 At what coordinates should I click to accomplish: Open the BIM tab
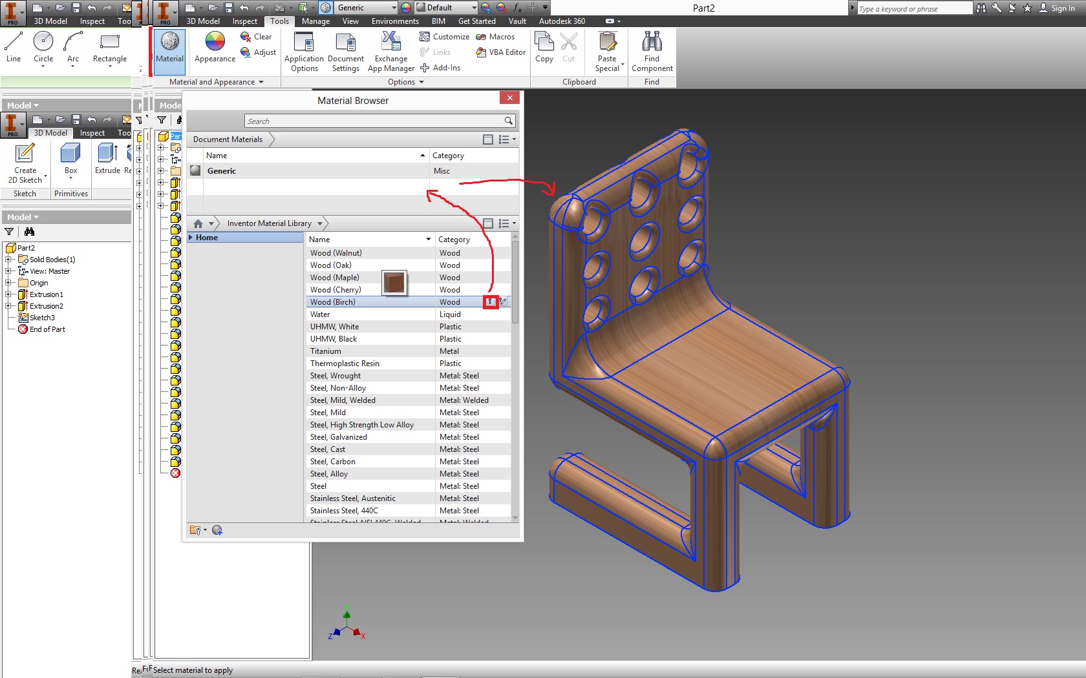pyautogui.click(x=438, y=21)
